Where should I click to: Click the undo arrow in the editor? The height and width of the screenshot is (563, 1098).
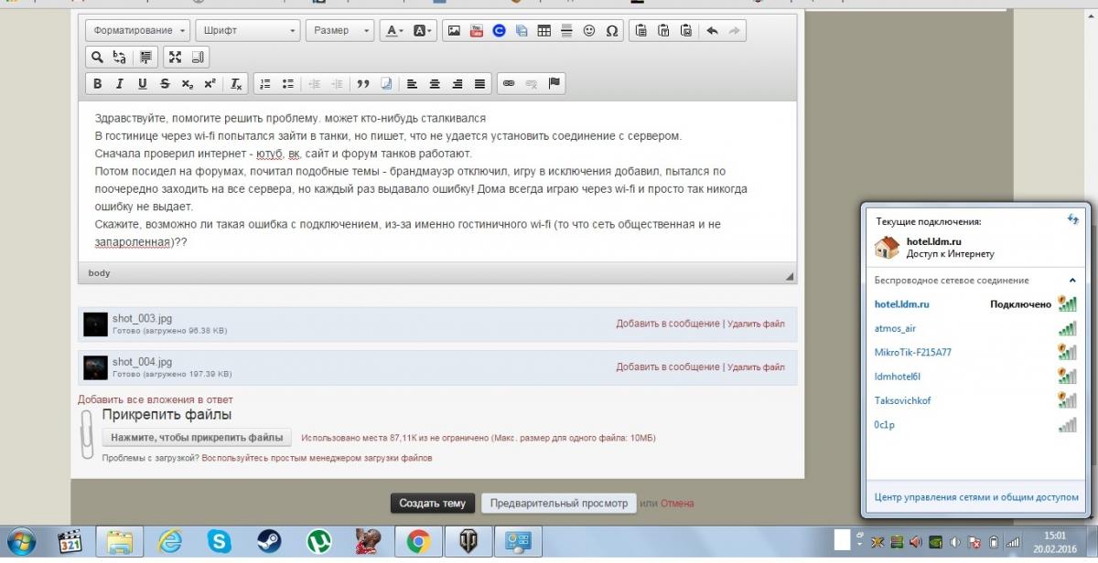coord(712,30)
